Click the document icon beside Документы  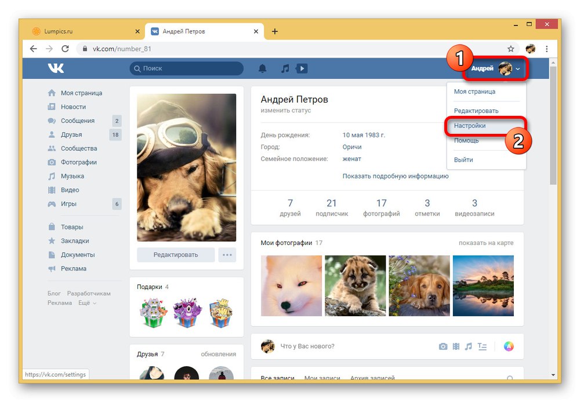52,254
